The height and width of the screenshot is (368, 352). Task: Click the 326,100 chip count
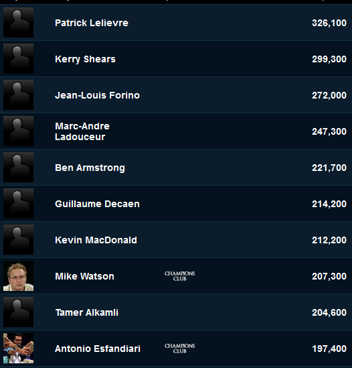click(329, 23)
